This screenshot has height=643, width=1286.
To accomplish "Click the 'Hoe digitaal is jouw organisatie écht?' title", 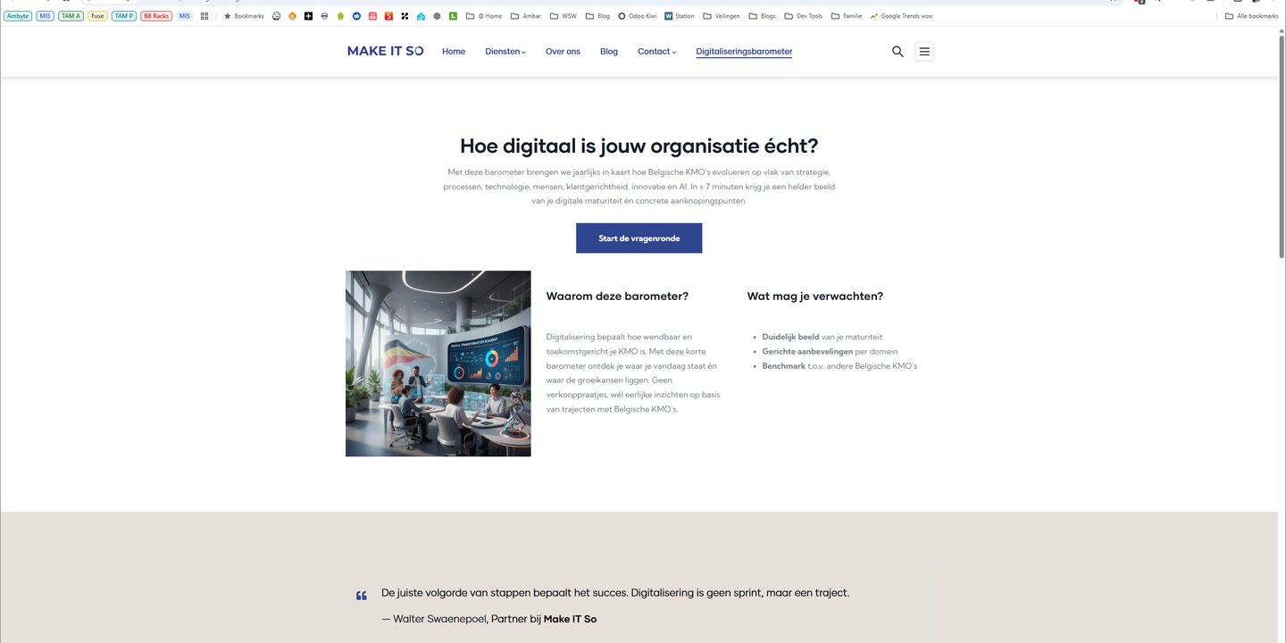I will click(639, 146).
